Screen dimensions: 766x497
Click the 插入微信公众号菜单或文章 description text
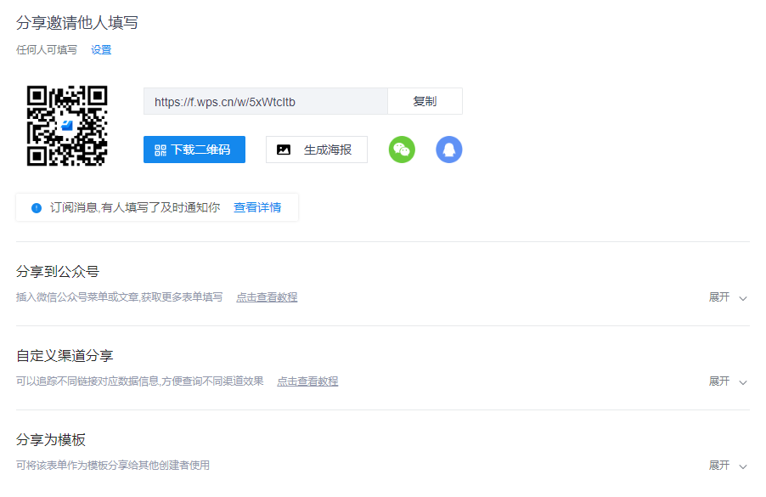119,297
